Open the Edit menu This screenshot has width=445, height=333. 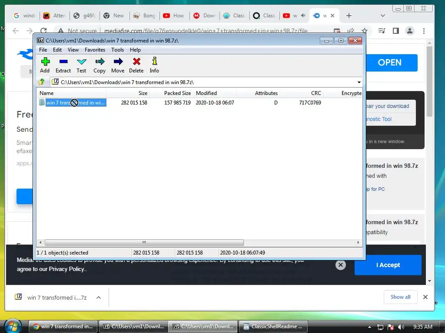pos(57,50)
